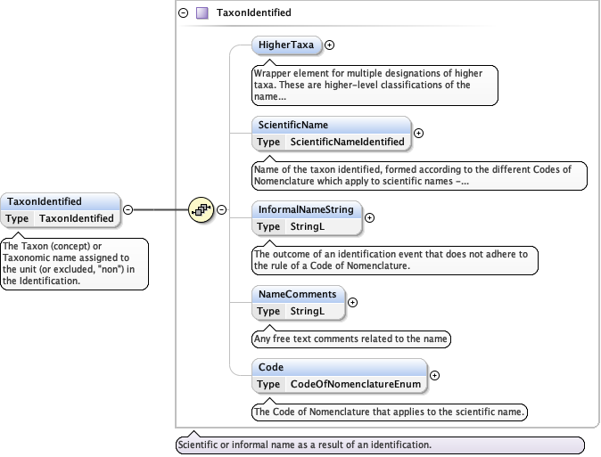Select the InformalNameString element node
This screenshot has height=457, width=601.
click(306, 210)
